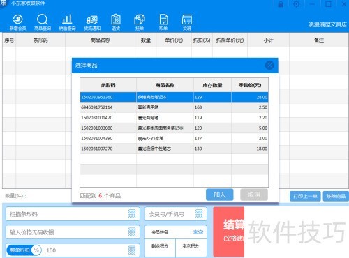Open settings gear in the title bar
The width and height of the screenshot is (349, 258).
click(x=296, y=4)
